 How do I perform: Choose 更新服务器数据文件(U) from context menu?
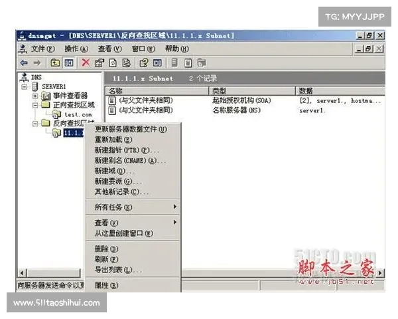pyautogui.click(x=133, y=129)
